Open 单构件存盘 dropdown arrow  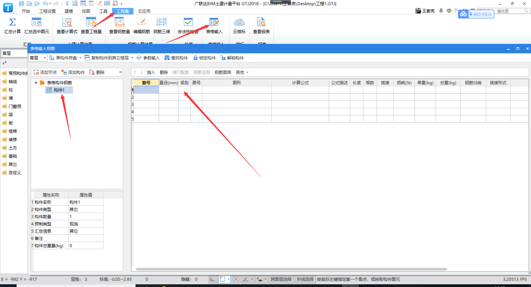80,58
